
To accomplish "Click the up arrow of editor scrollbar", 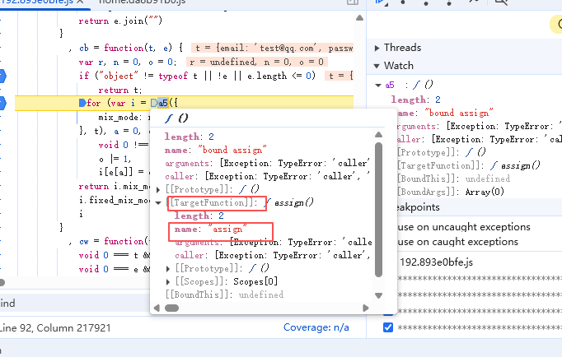I will tap(359, 18).
